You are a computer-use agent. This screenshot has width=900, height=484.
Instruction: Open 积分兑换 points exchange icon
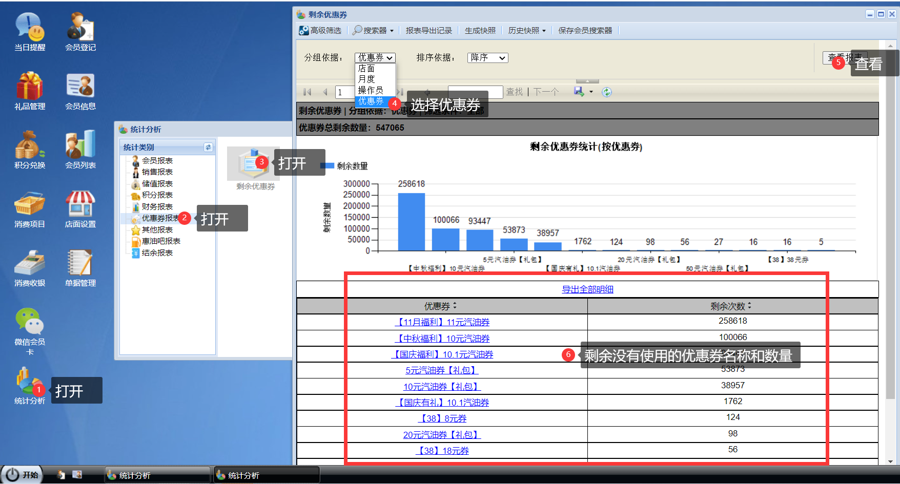[x=30, y=150]
